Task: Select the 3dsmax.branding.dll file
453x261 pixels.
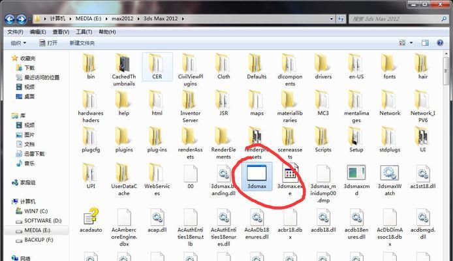Action: [224, 179]
